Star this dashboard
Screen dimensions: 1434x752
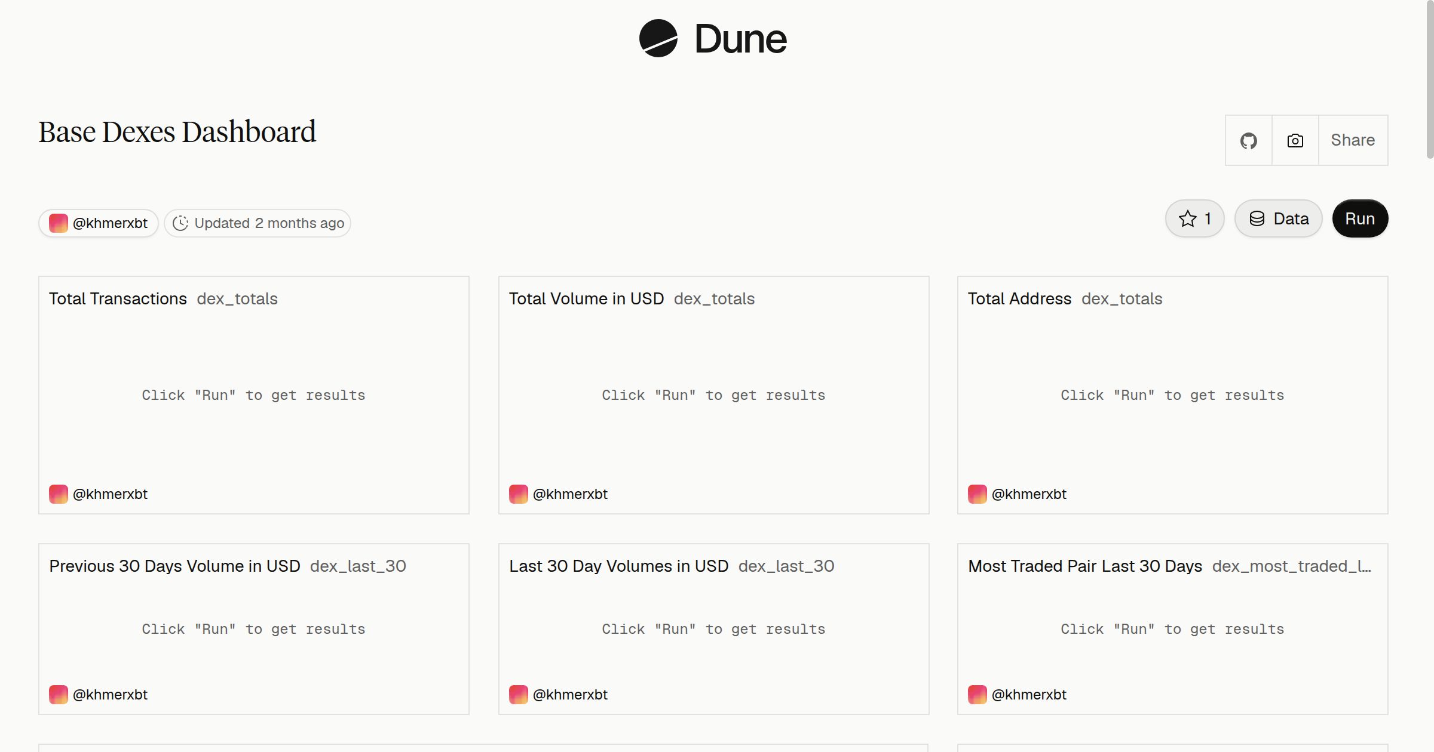point(1194,218)
